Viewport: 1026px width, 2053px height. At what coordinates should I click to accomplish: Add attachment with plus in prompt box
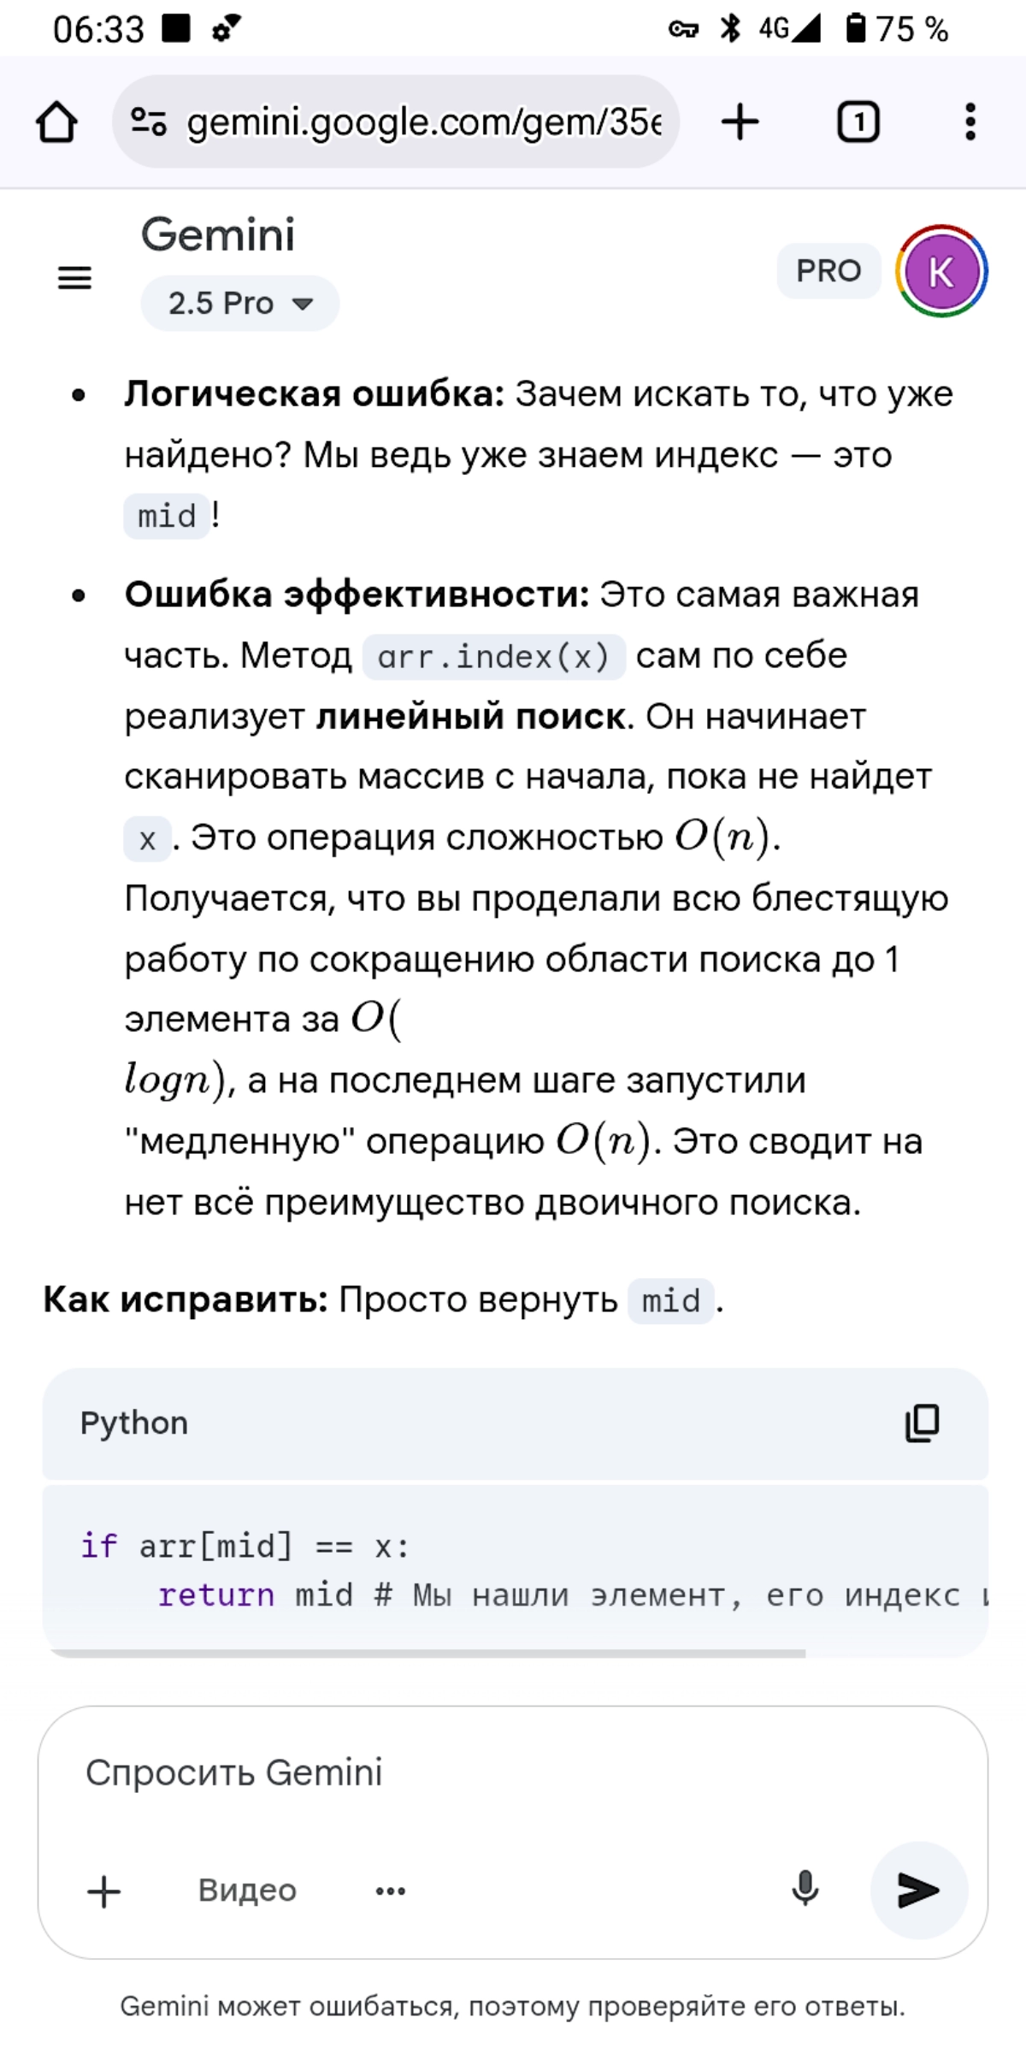click(x=104, y=1890)
